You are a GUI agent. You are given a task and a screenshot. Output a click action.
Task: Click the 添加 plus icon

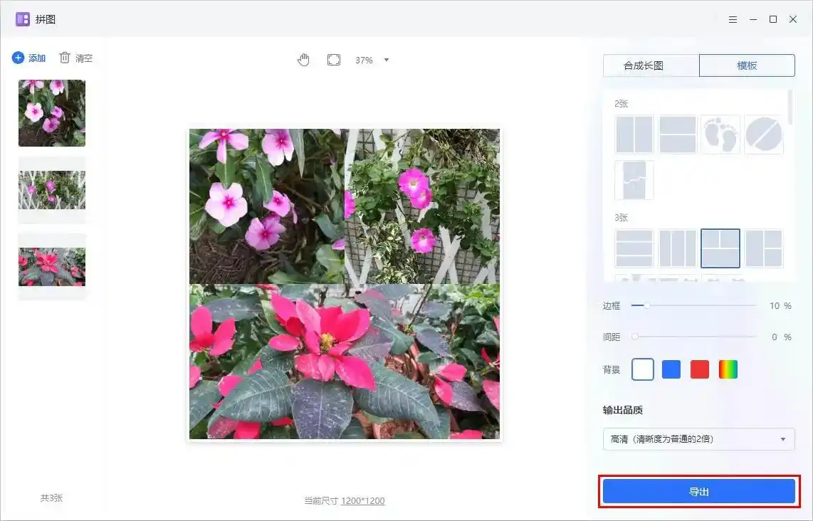pos(18,58)
